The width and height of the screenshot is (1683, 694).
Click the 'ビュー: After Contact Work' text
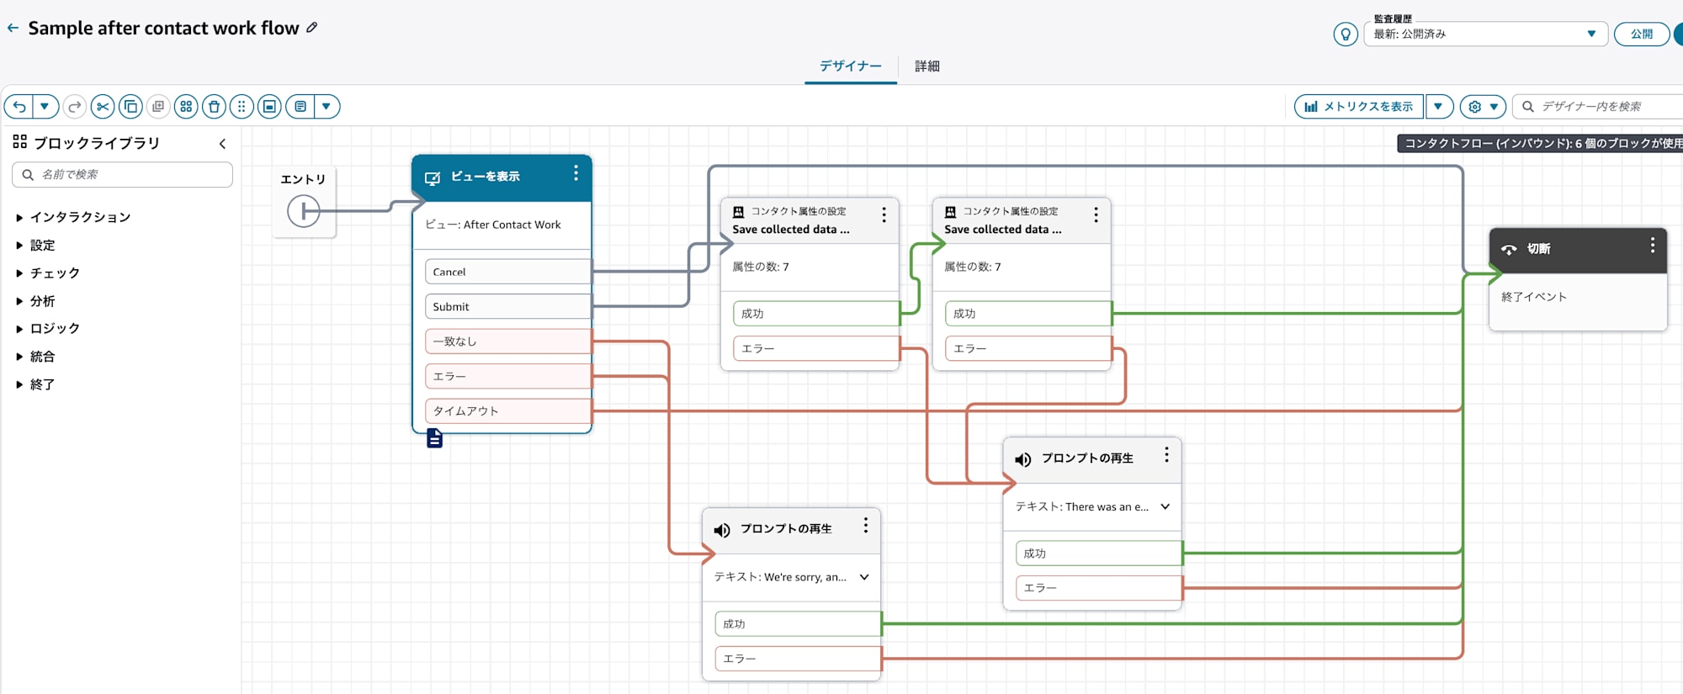493,225
